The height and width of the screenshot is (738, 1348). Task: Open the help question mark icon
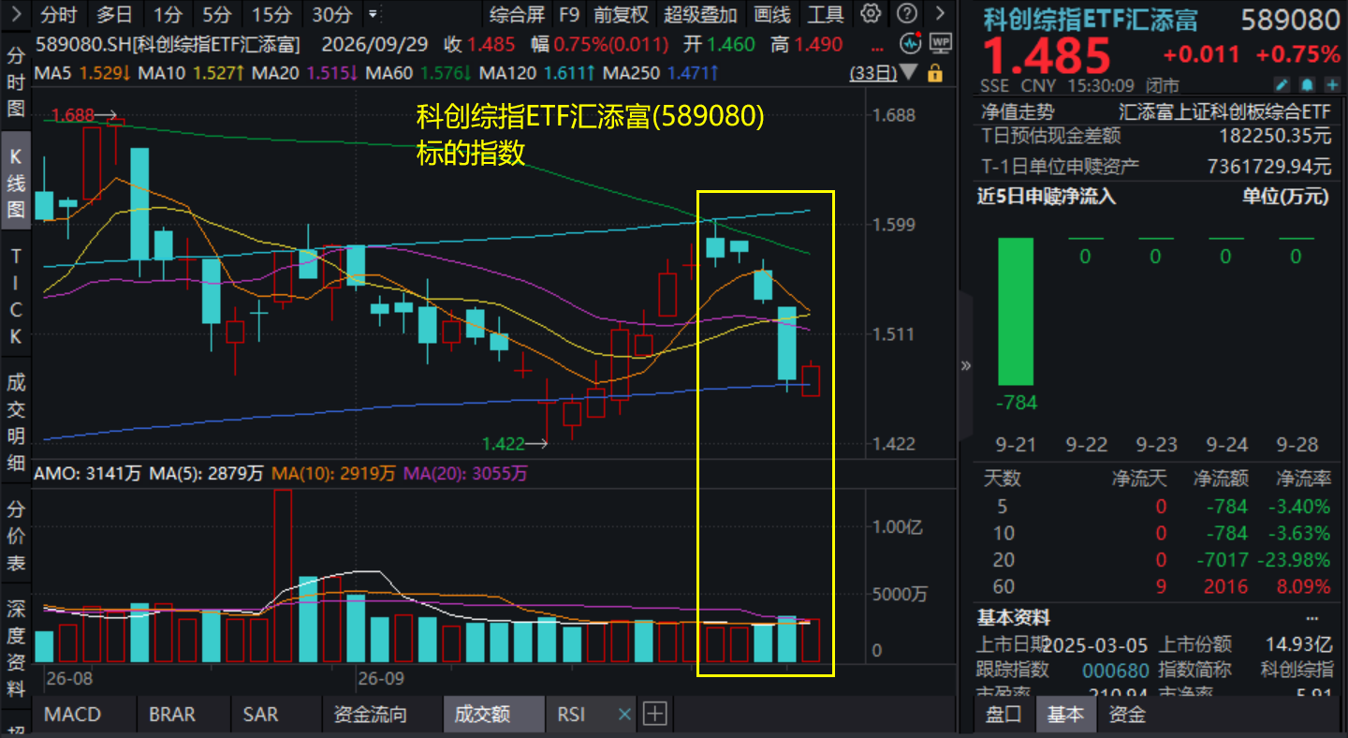click(x=906, y=14)
